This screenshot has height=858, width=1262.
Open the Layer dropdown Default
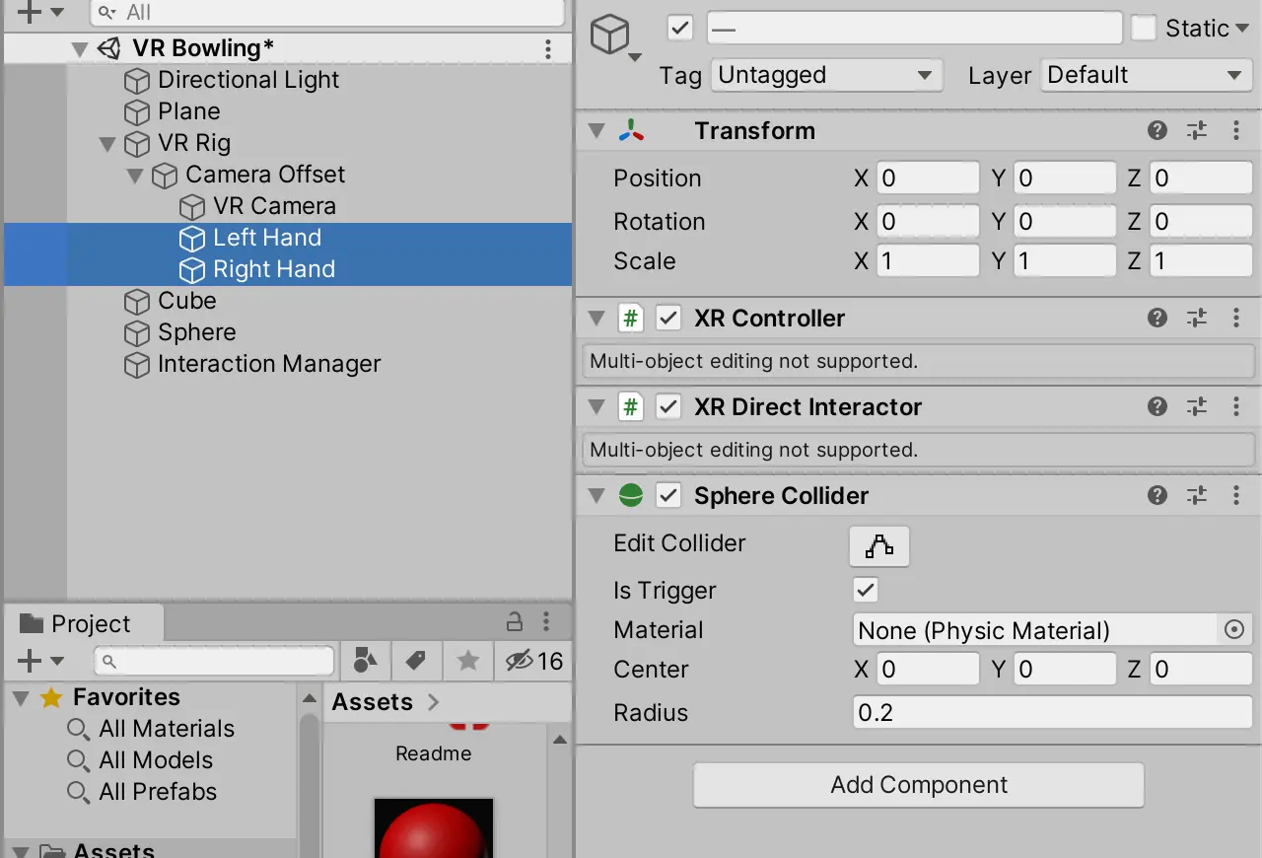[1147, 75]
